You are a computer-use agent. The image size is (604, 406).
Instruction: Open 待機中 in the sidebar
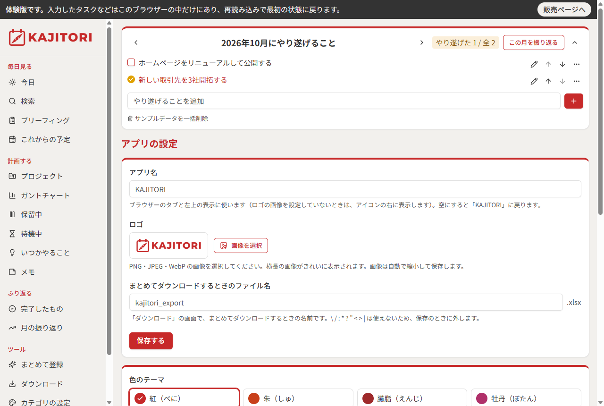(x=53, y=234)
